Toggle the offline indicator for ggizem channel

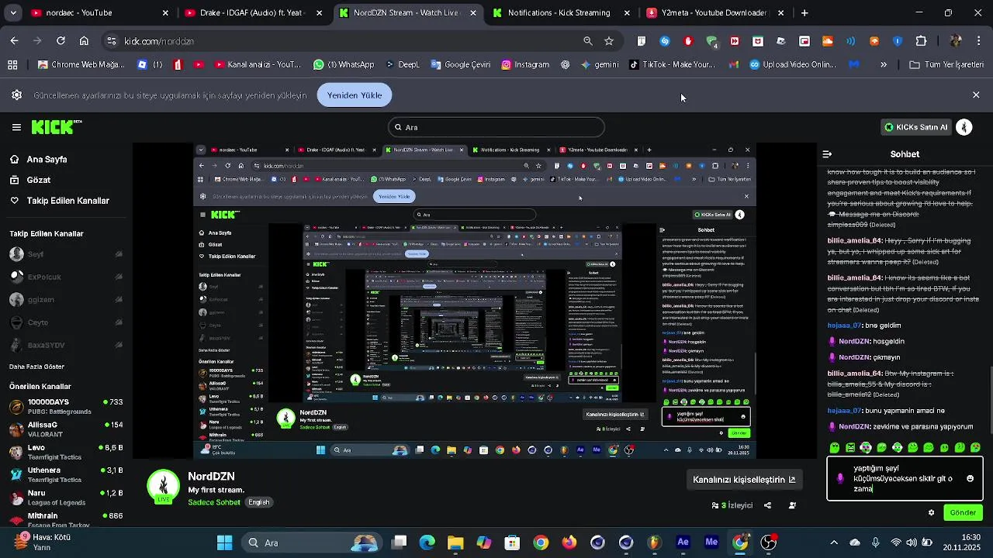pos(119,300)
